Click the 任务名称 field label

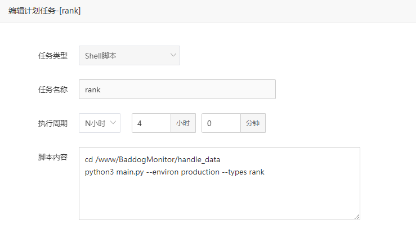click(x=53, y=90)
